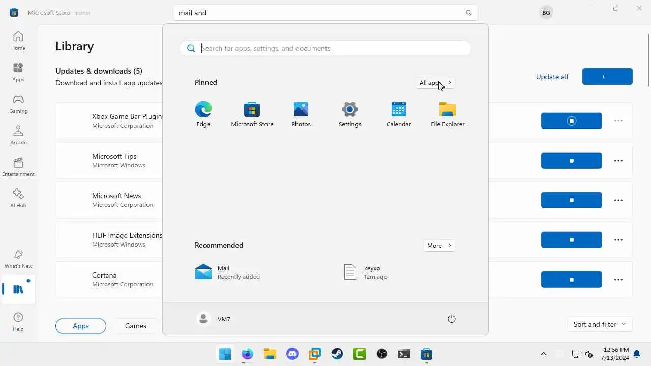Open Help in Store sidebar
This screenshot has height=366, width=651.
coord(18,322)
